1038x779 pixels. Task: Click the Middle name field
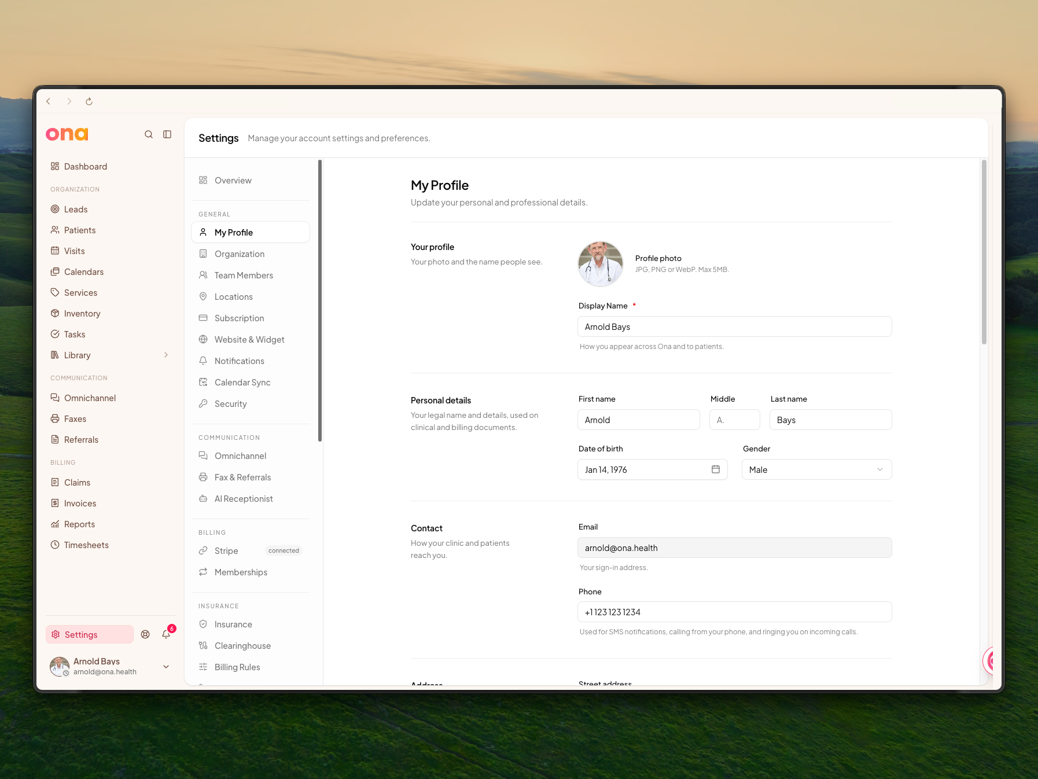tap(735, 420)
